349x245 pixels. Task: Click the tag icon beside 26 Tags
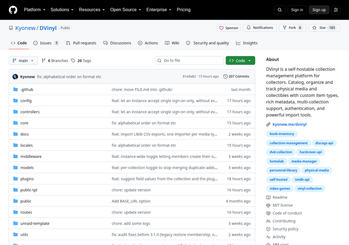point(73,61)
